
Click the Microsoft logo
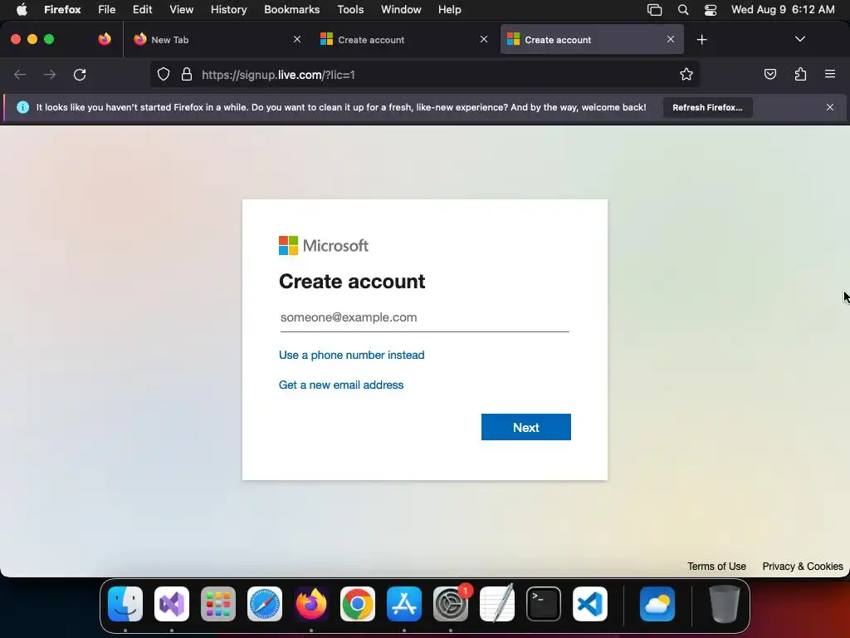(x=324, y=245)
